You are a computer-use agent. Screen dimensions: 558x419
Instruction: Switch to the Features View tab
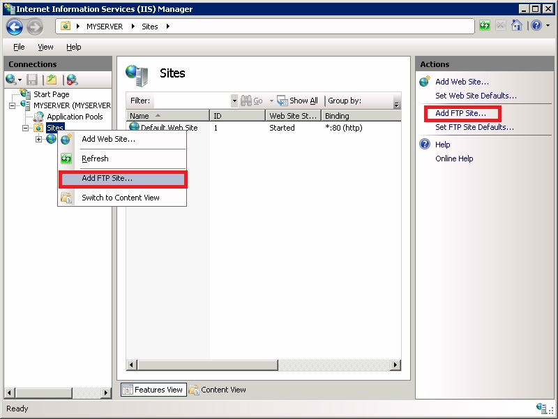point(153,390)
